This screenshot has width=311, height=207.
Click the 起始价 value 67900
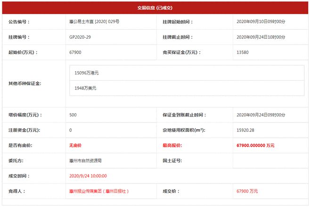(75, 52)
